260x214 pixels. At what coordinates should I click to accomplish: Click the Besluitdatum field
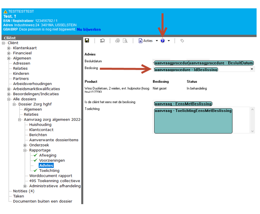[x=203, y=63]
